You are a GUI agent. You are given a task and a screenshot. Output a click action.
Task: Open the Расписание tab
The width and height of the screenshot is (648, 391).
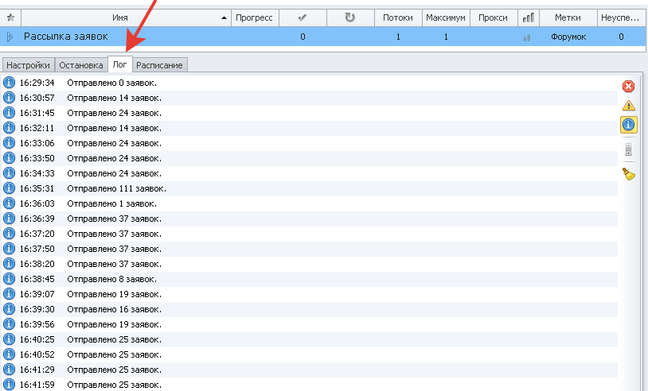pyautogui.click(x=159, y=65)
